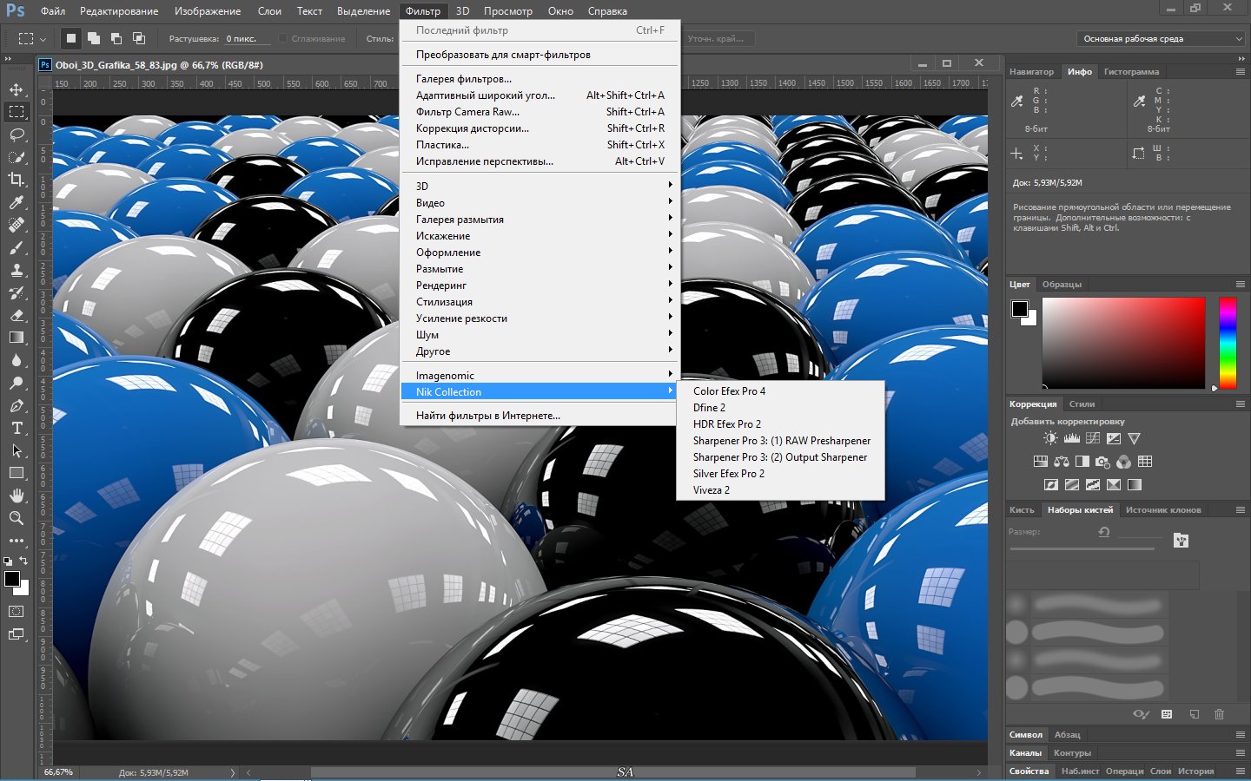
Task: Select the Move tool
Action: tap(17, 89)
